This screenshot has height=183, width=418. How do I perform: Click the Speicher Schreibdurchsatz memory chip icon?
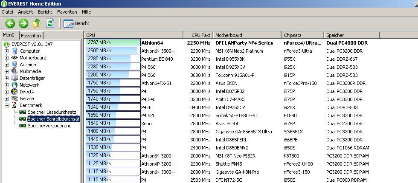[23, 119]
